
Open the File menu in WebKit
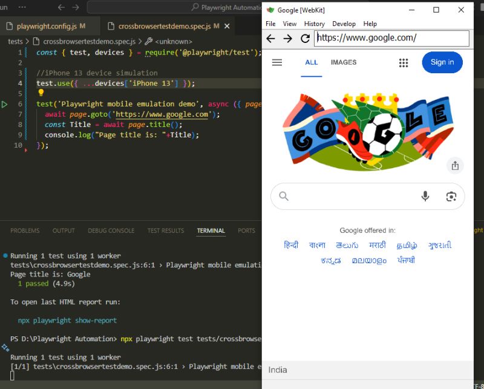click(x=270, y=24)
